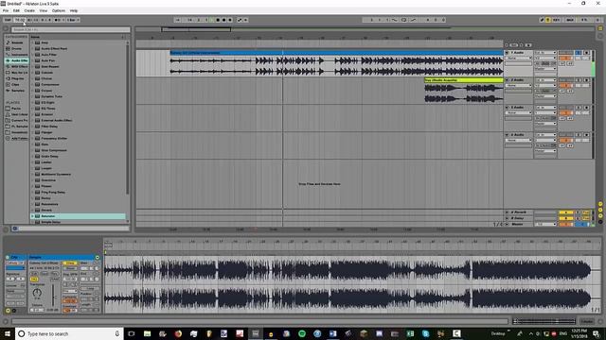
Task: Open User Library under Places
Action: coord(17,114)
